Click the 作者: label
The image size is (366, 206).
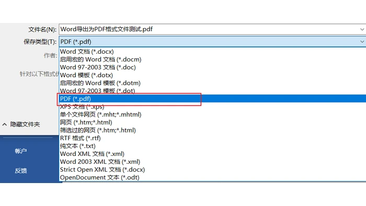tap(50, 55)
